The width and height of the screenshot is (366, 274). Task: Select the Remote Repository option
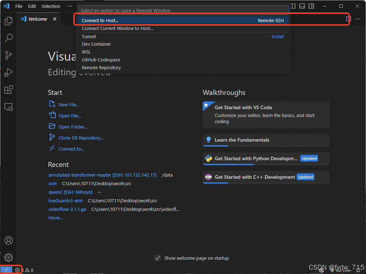pos(183,68)
